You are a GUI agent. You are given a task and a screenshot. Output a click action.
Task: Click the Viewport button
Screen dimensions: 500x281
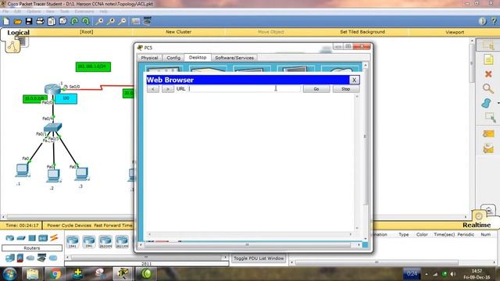tap(455, 32)
